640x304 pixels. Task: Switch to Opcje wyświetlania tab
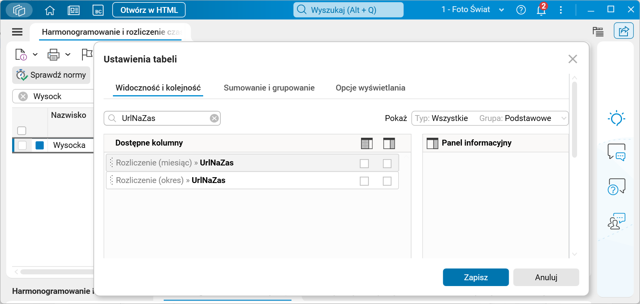point(370,88)
